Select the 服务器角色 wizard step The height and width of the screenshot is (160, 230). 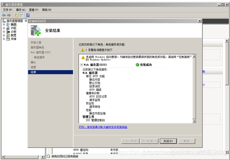pyautogui.click(x=37, y=47)
